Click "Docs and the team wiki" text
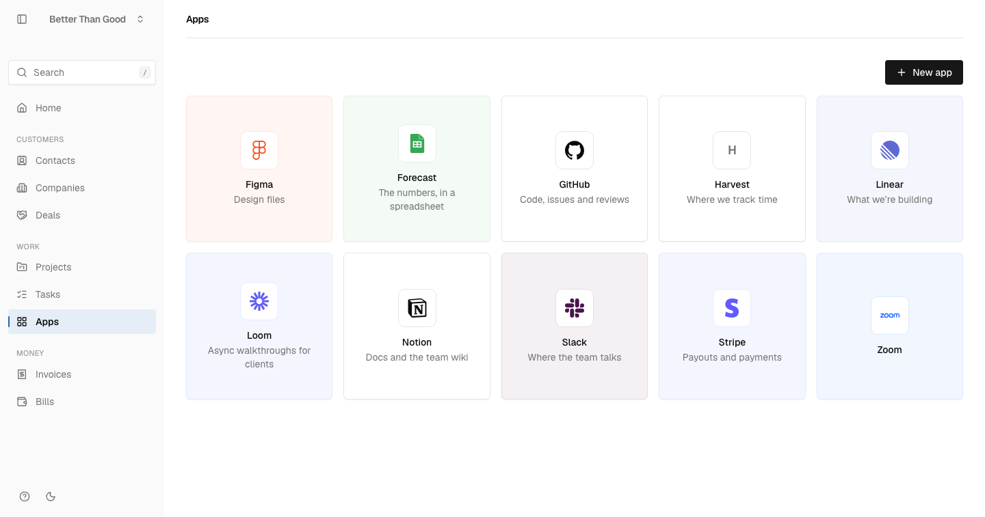985x517 pixels. click(x=417, y=357)
